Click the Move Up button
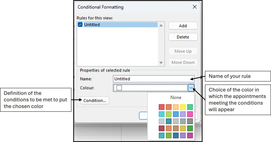The height and width of the screenshot is (142, 271). point(183,51)
